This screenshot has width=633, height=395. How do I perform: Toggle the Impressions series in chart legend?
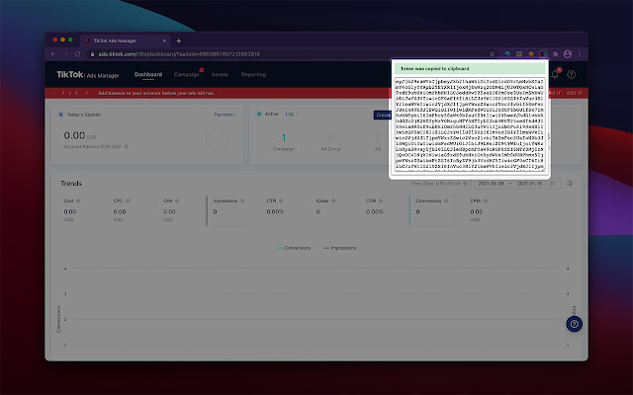click(340, 248)
